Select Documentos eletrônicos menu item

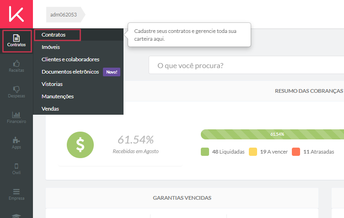tap(70, 72)
